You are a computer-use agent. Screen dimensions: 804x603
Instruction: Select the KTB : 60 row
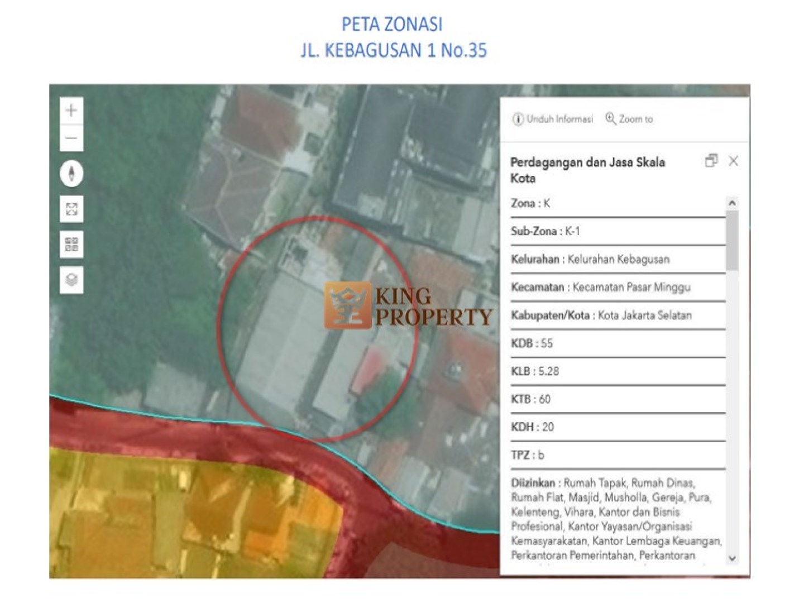[x=618, y=399]
